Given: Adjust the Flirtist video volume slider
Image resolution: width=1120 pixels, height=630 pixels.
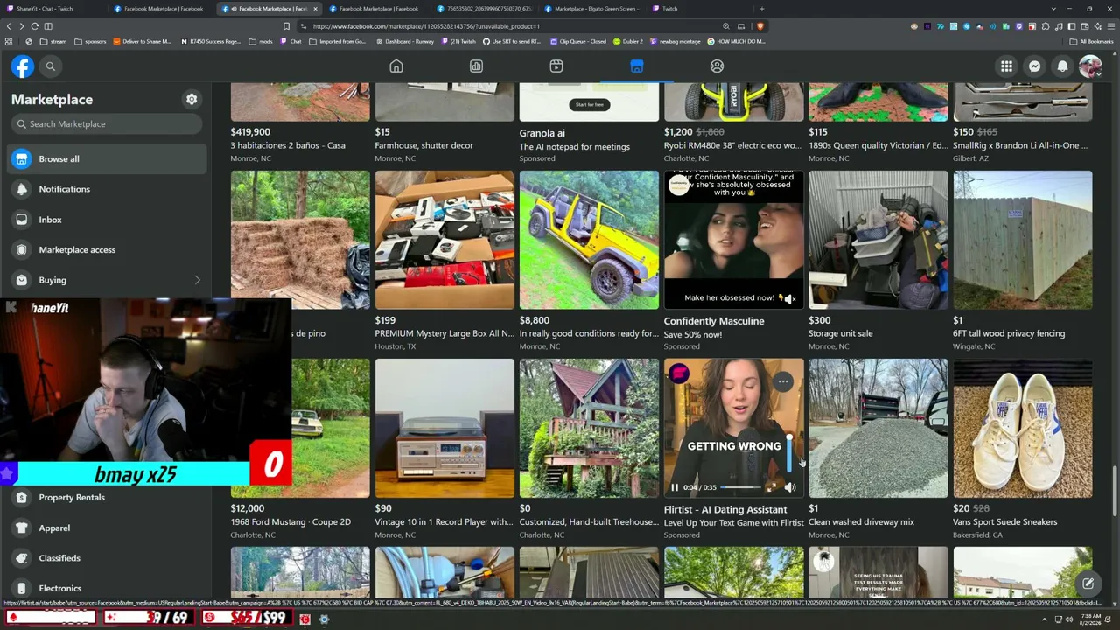Looking at the screenshot, I should click(789, 455).
